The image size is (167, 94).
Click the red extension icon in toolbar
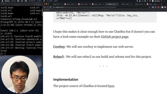pyautogui.click(x=158, y=7)
